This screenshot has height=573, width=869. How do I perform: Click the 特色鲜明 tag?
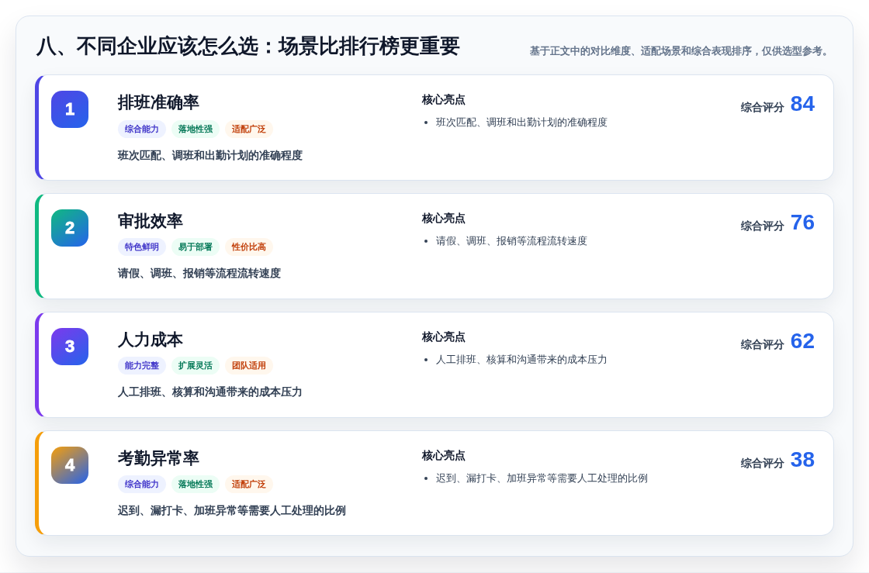142,247
